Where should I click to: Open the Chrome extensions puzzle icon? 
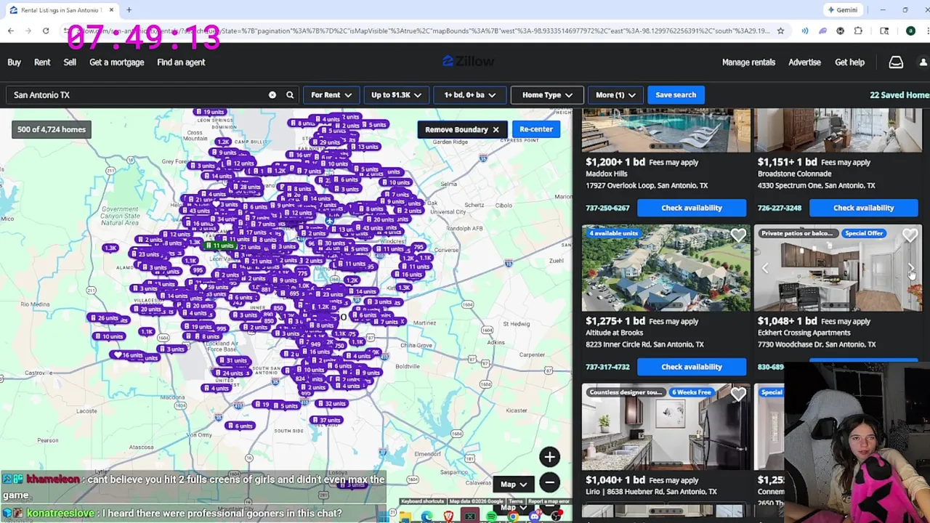point(858,31)
